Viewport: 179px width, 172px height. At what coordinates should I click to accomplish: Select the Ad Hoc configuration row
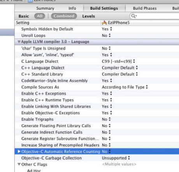(34, 170)
